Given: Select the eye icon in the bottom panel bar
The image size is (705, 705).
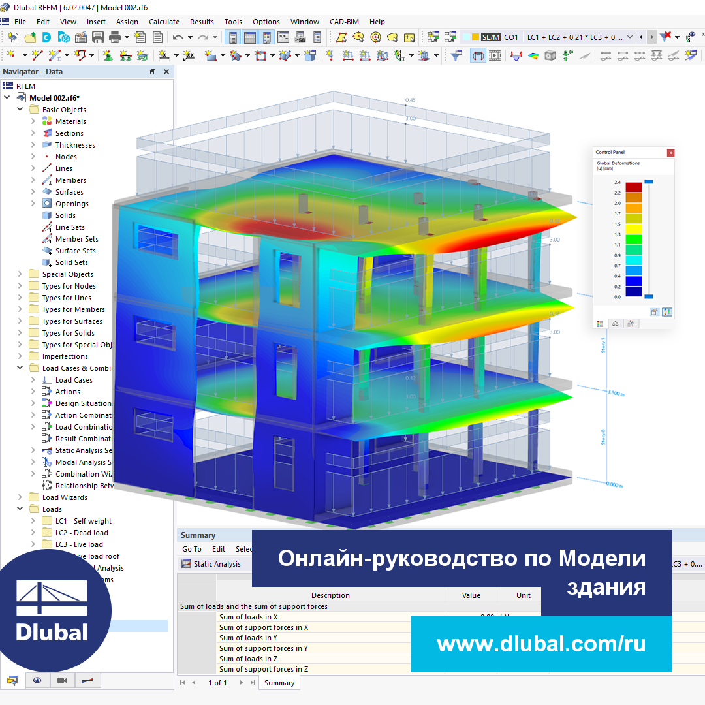Looking at the screenshot, I should 38,680.
